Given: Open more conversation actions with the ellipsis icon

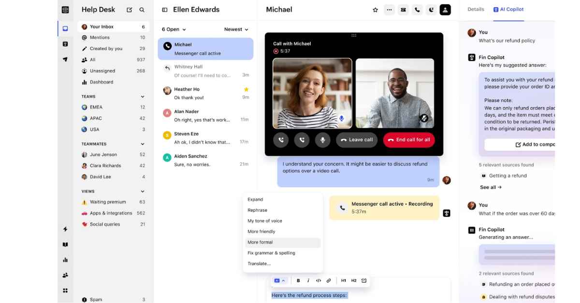Looking at the screenshot, I should click(x=389, y=9).
